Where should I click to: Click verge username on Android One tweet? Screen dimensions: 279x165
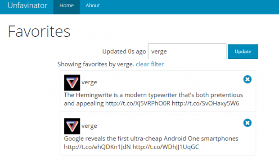(x=89, y=126)
